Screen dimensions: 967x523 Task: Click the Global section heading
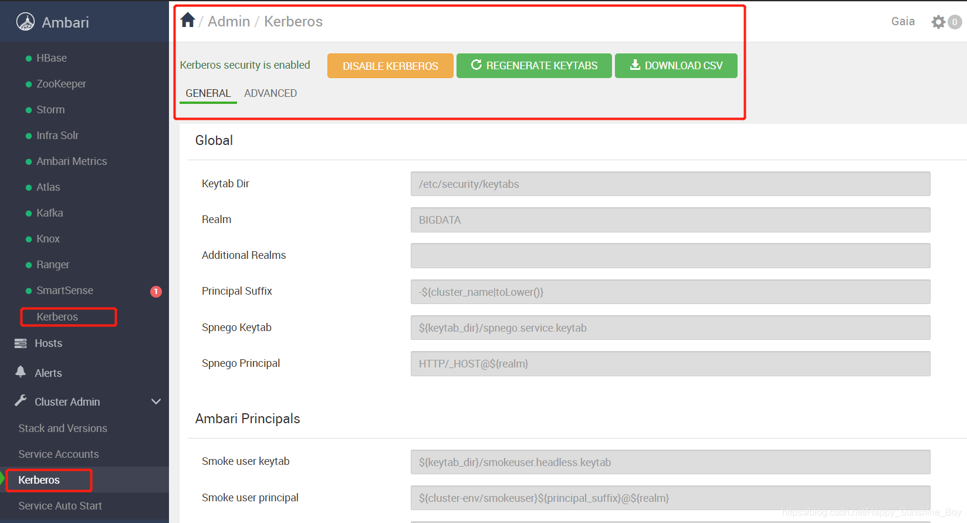pos(214,140)
